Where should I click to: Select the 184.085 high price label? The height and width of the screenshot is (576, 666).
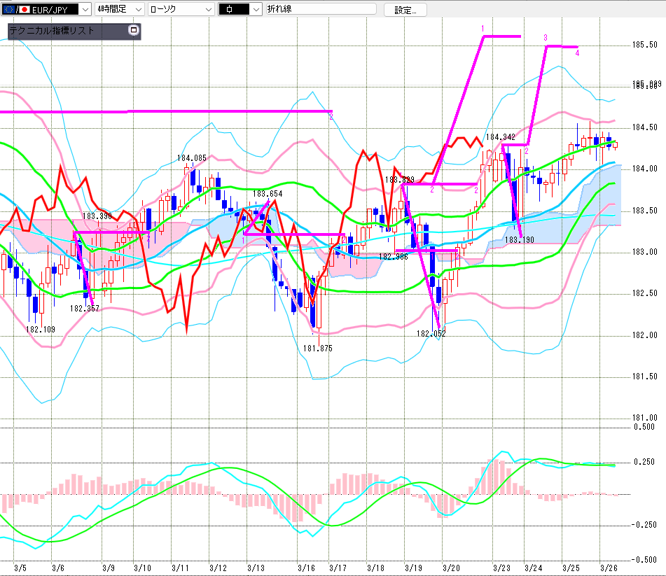pos(191,158)
